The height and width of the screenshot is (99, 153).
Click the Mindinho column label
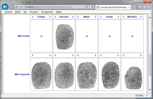[x=132, y=17]
